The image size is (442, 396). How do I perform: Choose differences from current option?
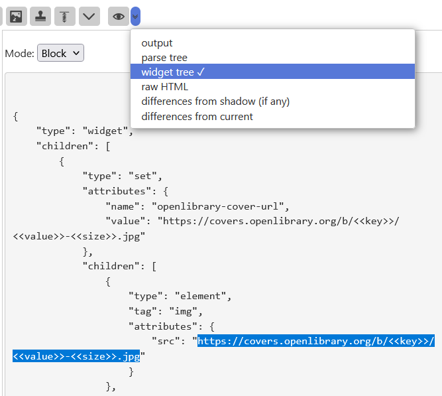pyautogui.click(x=197, y=116)
